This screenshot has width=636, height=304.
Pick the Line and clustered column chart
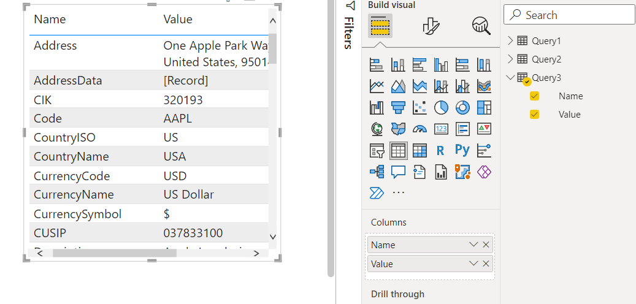coord(462,86)
